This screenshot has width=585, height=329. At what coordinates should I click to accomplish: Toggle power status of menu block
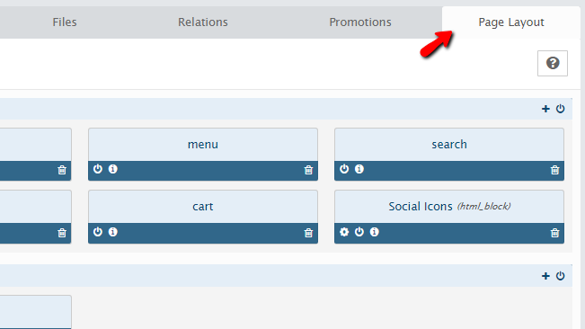tap(98, 169)
